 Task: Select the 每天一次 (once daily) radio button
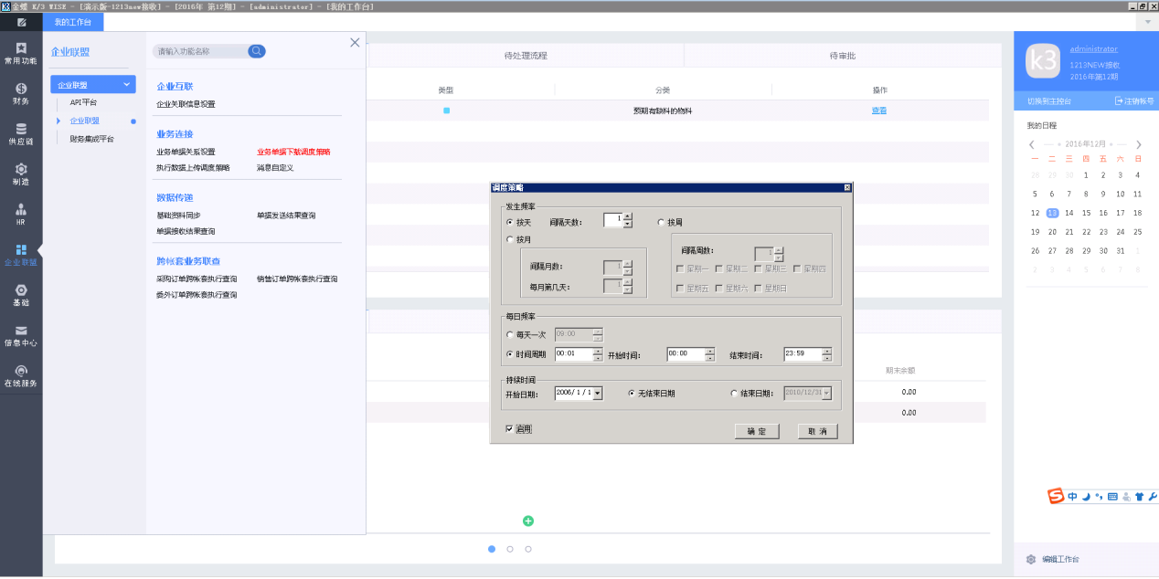(x=510, y=335)
